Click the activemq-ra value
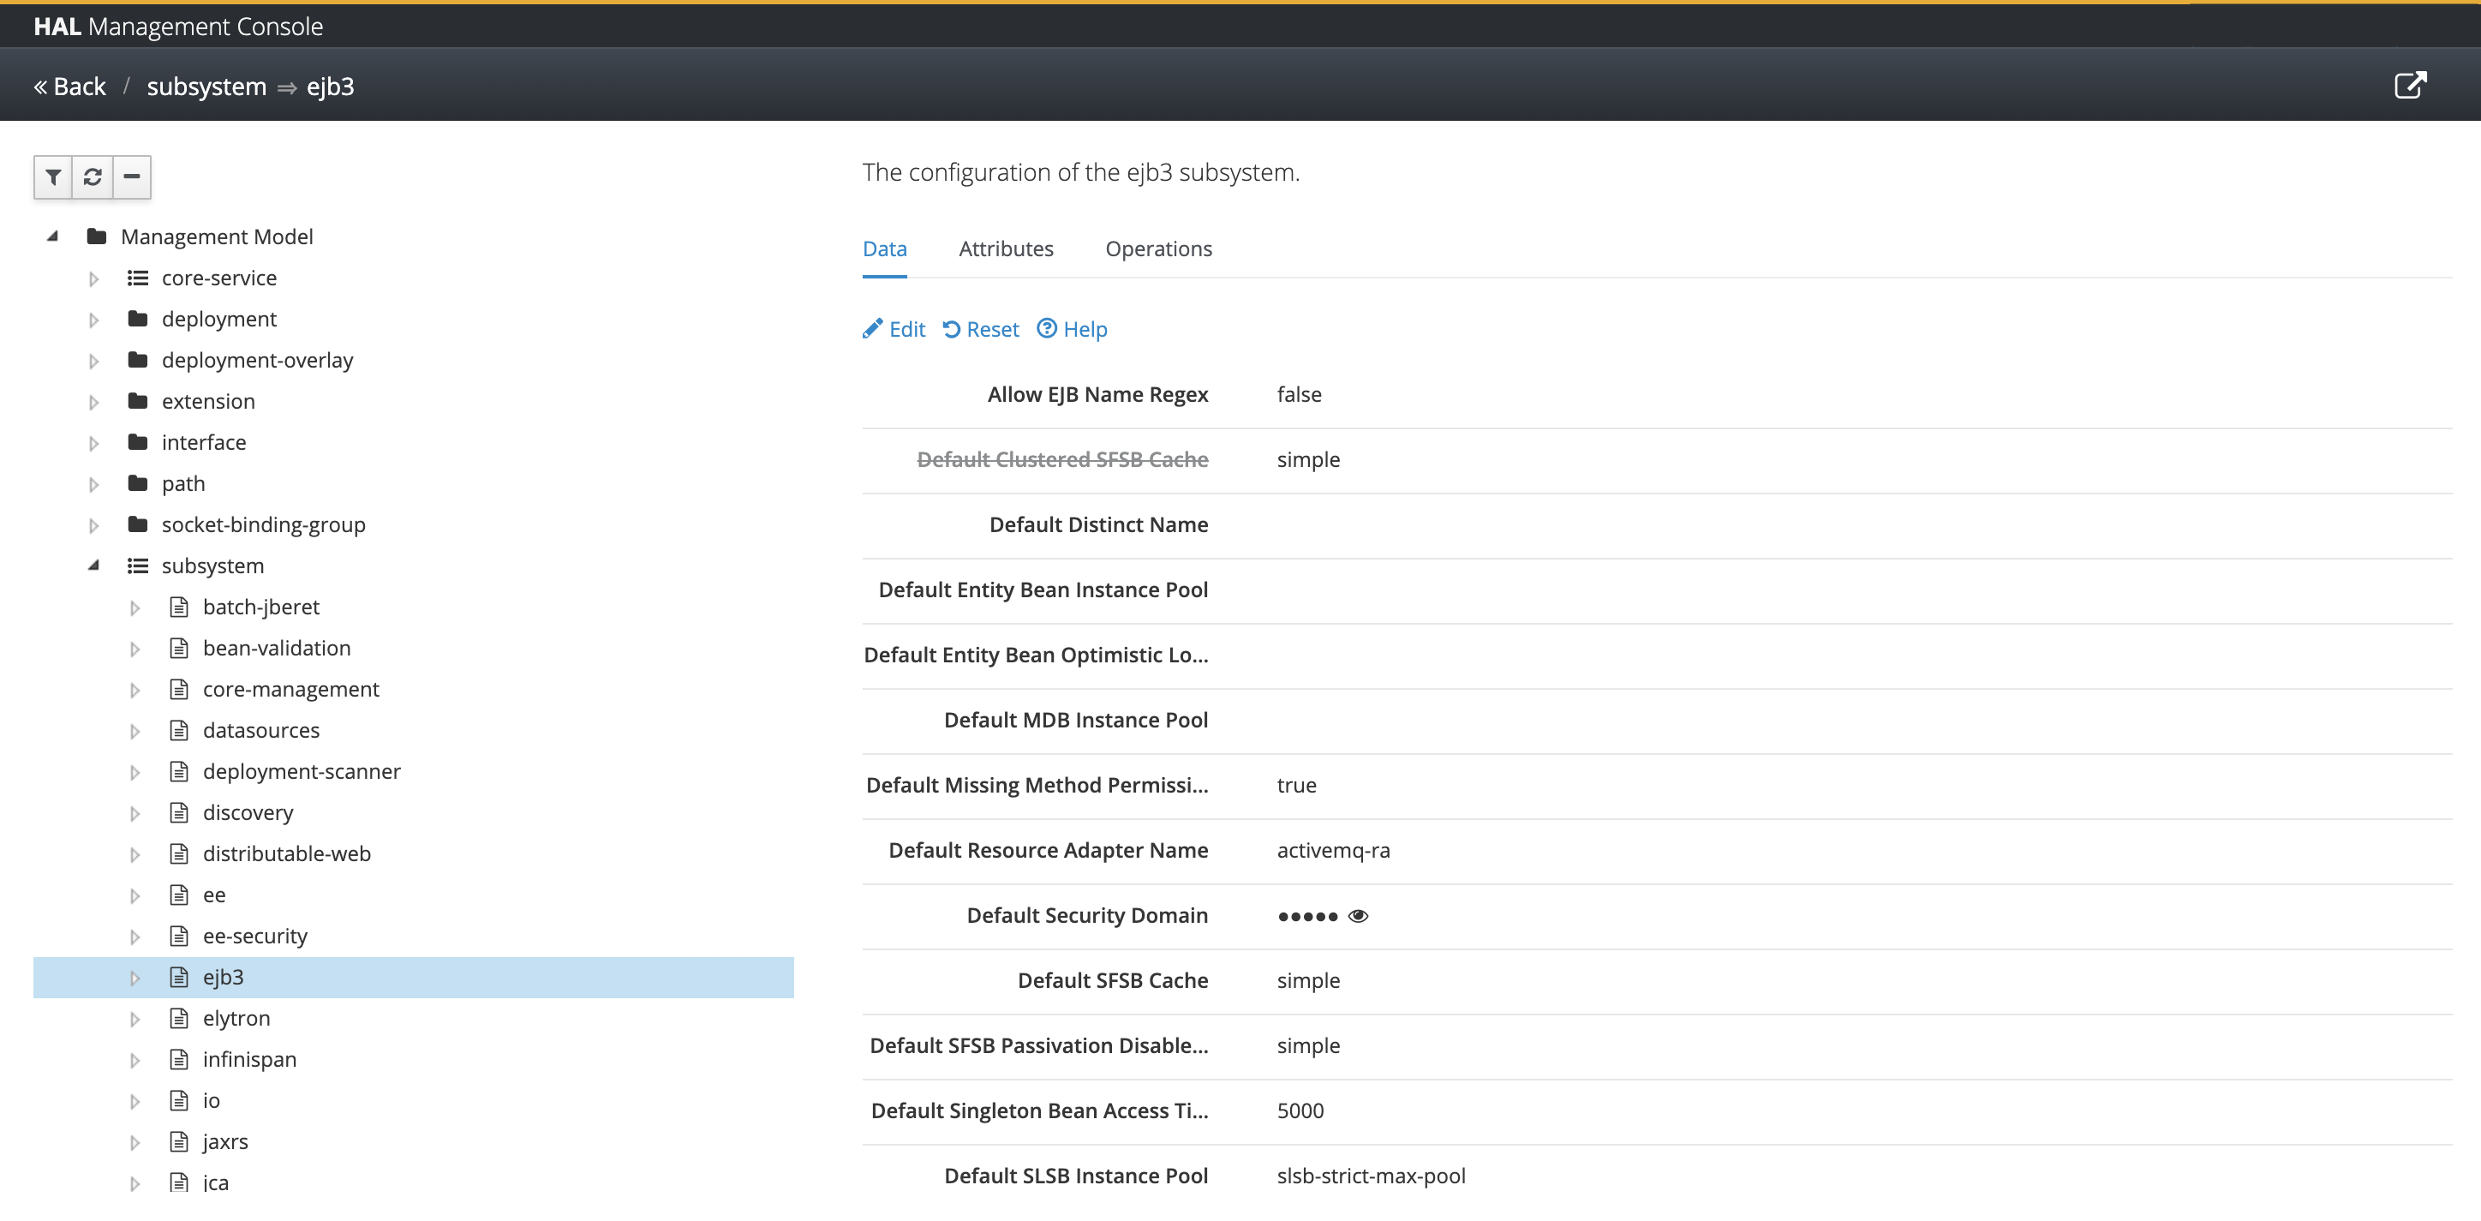 [1333, 850]
